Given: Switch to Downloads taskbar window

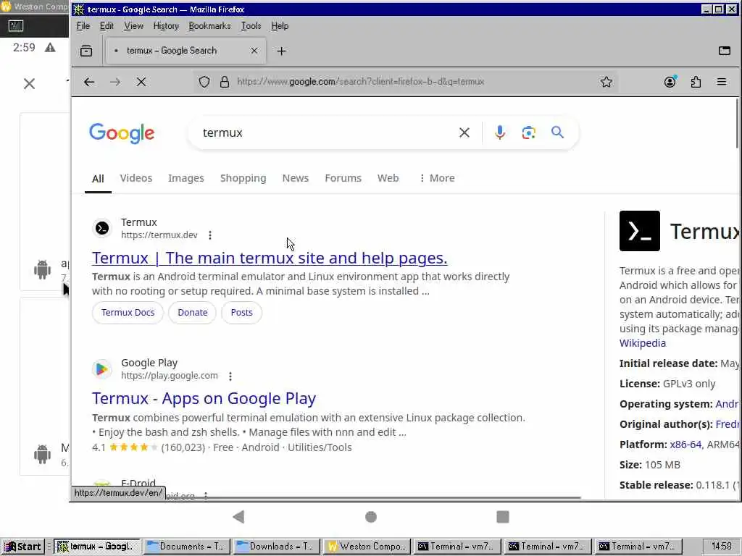Looking at the screenshot, I should (x=277, y=547).
